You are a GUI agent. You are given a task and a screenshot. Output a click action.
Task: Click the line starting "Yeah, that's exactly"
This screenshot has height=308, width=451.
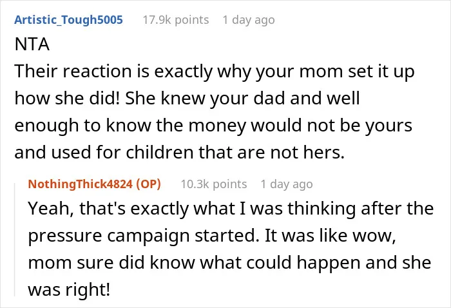pos(231,208)
